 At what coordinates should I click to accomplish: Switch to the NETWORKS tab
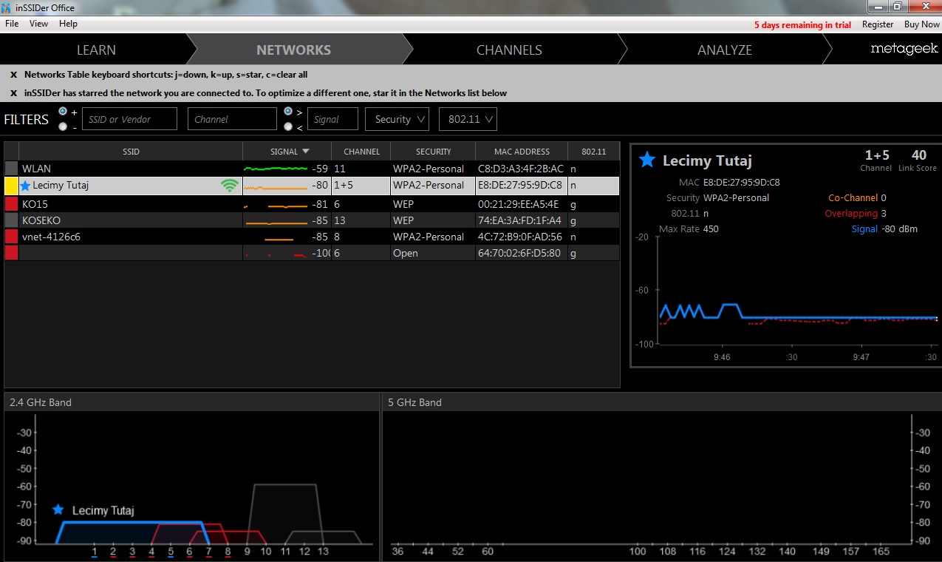(294, 50)
